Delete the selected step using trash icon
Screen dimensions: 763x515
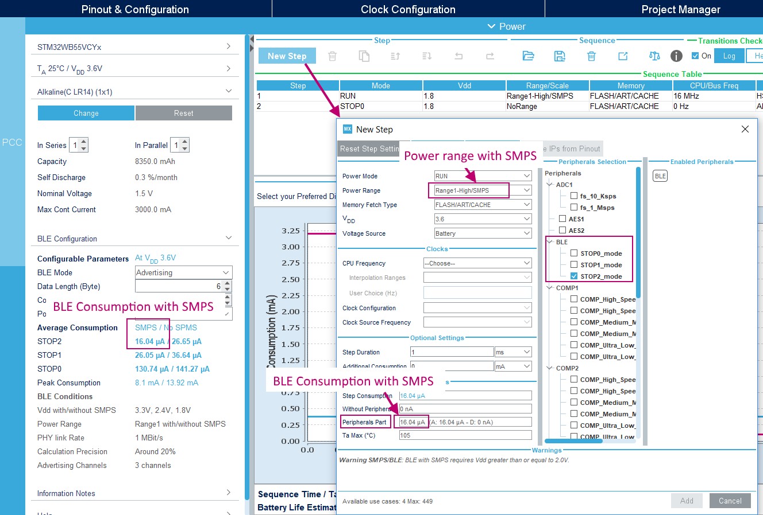coord(332,56)
